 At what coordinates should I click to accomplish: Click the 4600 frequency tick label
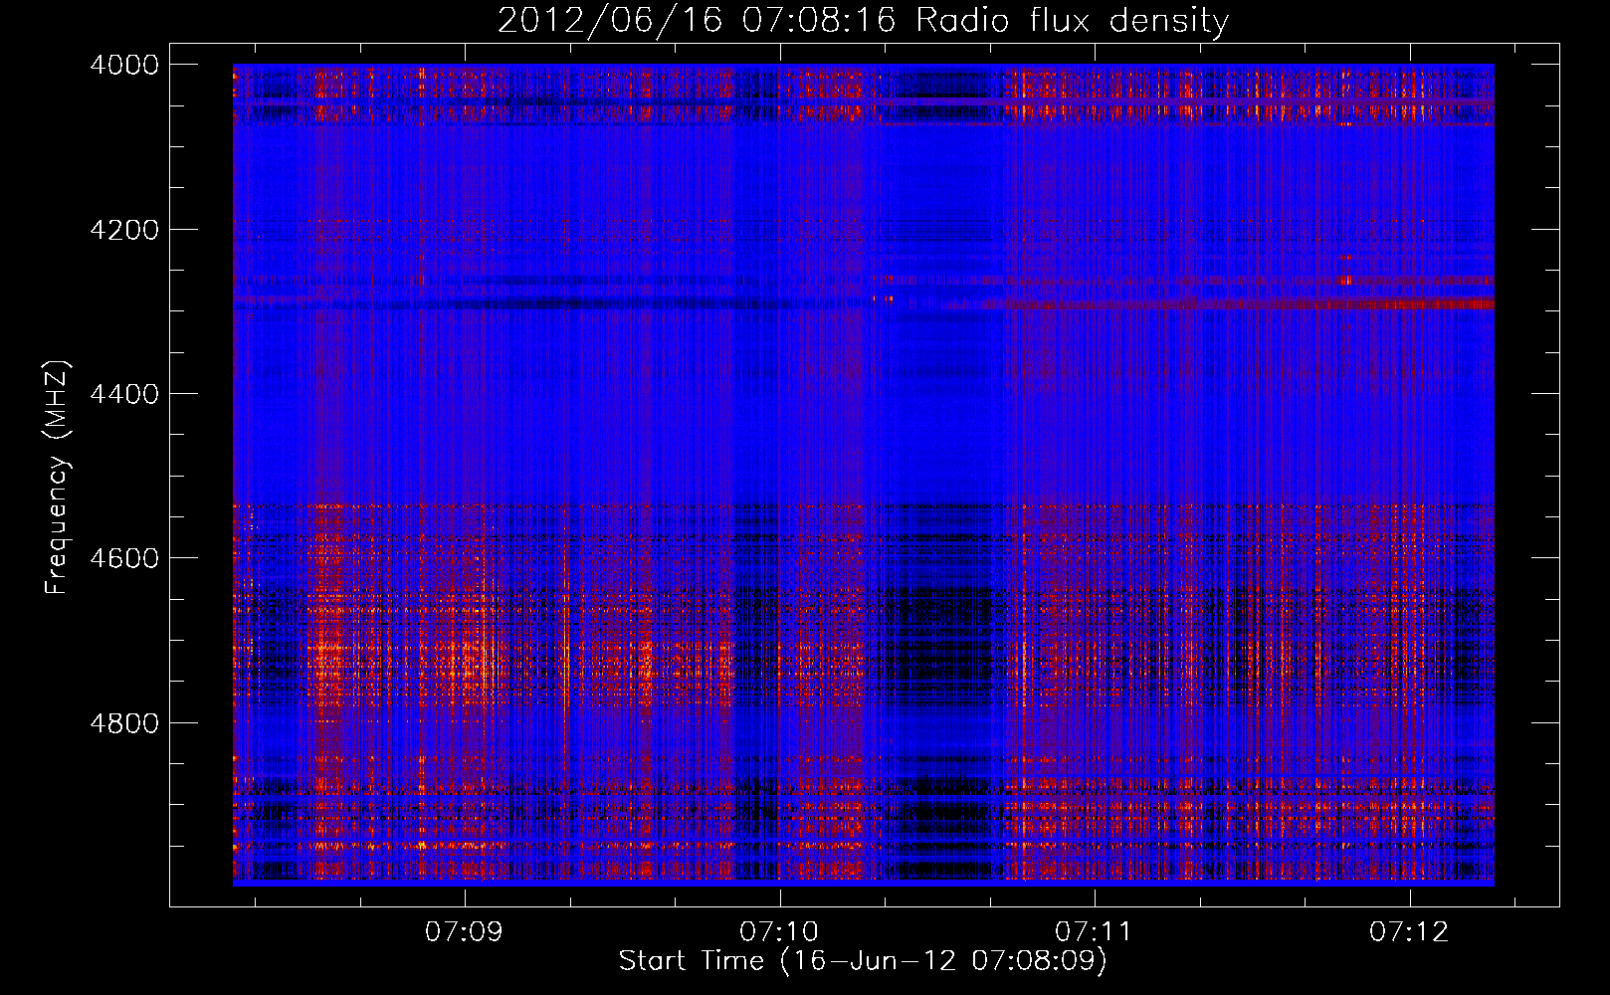point(124,558)
